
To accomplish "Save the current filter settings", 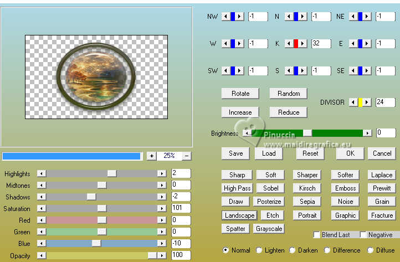I will click(235, 153).
